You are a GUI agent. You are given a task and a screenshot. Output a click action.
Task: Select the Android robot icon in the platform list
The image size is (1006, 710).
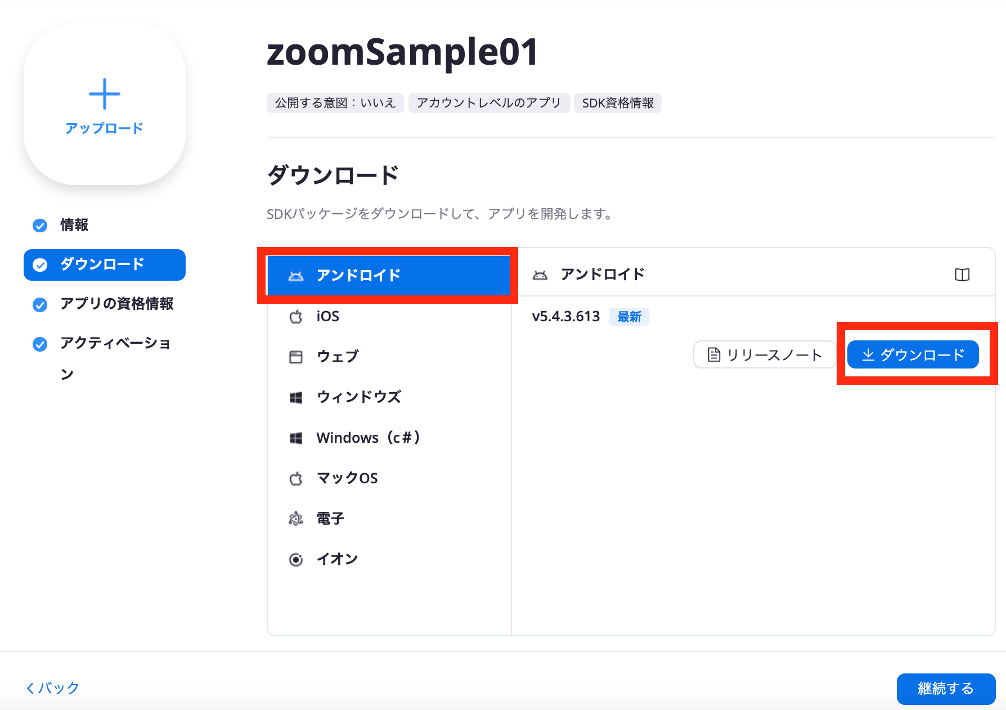point(295,275)
